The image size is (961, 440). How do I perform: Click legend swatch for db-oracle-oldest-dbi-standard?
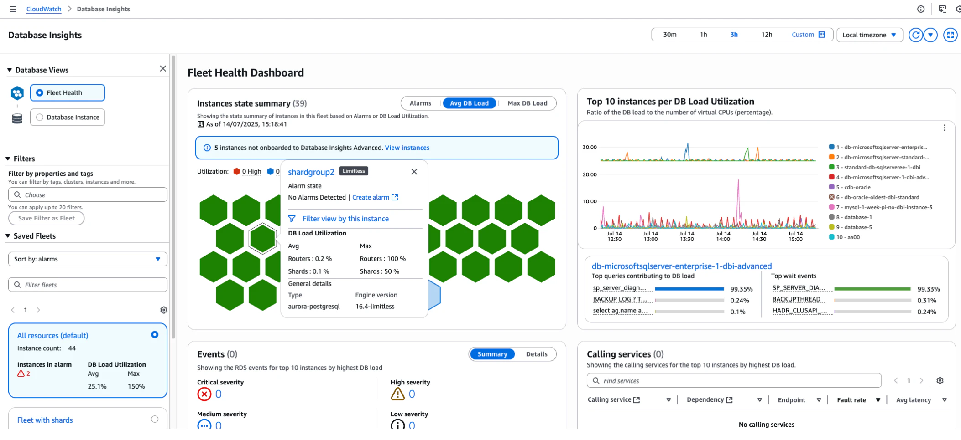pos(832,197)
